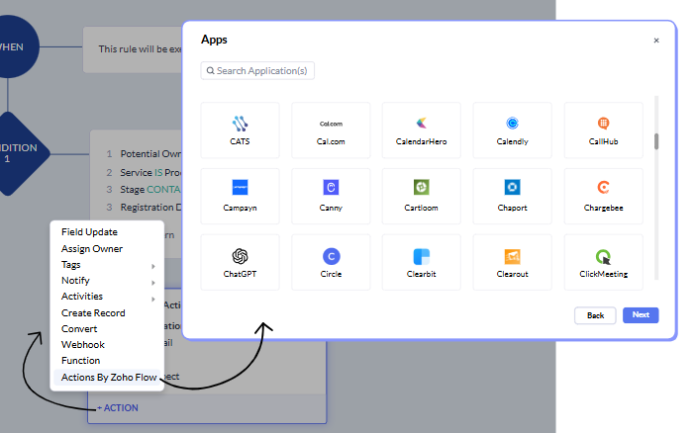
Task: Choose the Cal.com application tile
Action: pyautogui.click(x=331, y=130)
